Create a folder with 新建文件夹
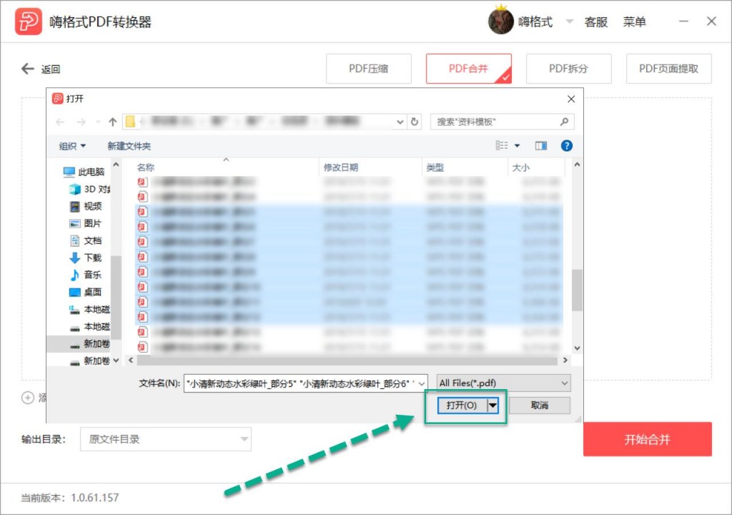The image size is (732, 515). click(x=129, y=147)
